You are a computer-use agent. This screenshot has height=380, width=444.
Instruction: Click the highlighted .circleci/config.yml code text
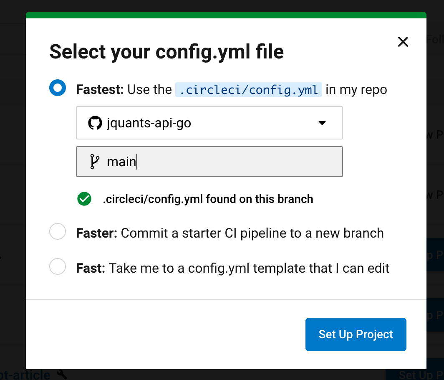[x=248, y=90]
